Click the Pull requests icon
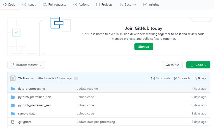Screen dimensions: 214x128 (45, 5)
